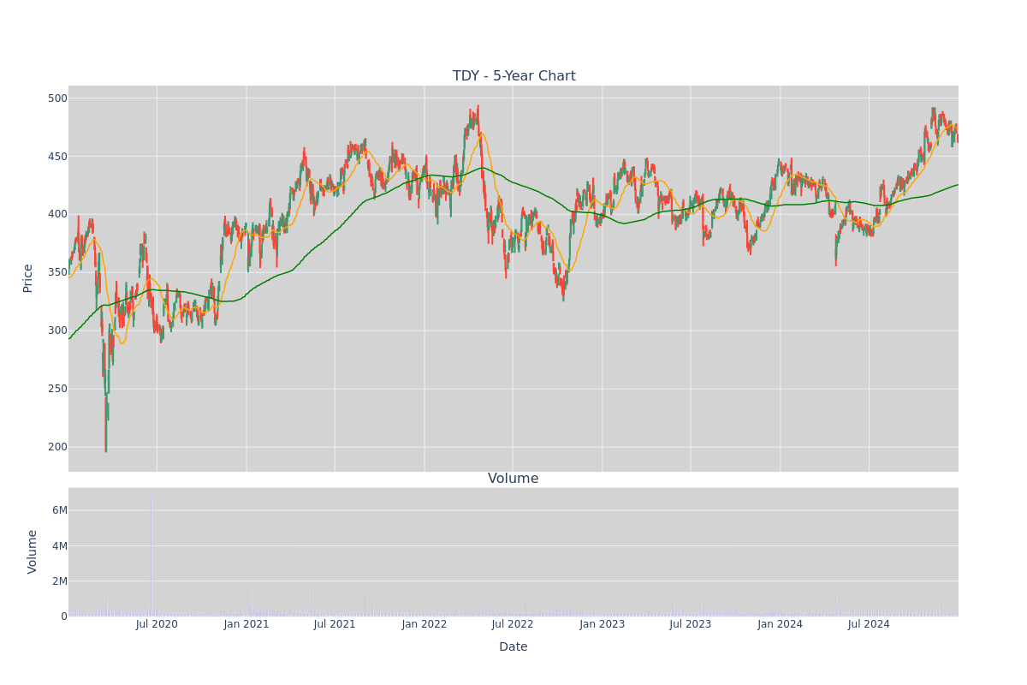Select the 'Jul 2021' date tick label
This screenshot has width=1027, height=685.
(x=335, y=624)
